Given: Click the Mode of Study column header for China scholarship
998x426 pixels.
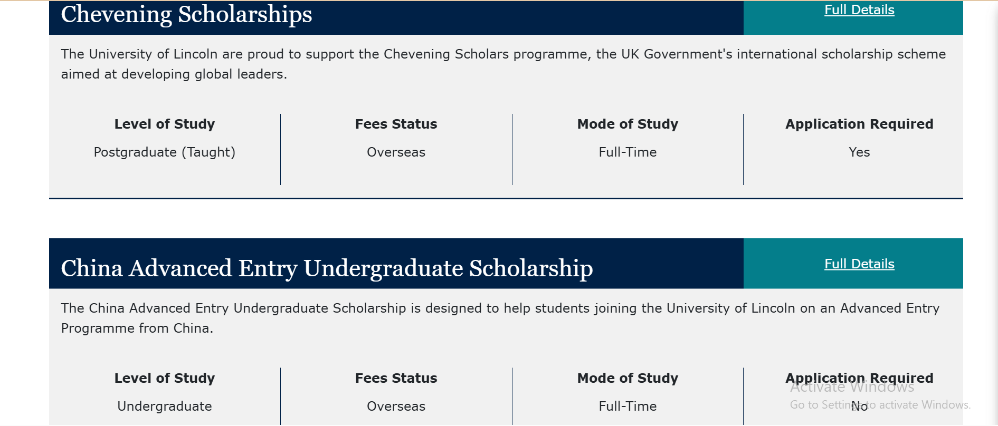Looking at the screenshot, I should click(x=627, y=378).
